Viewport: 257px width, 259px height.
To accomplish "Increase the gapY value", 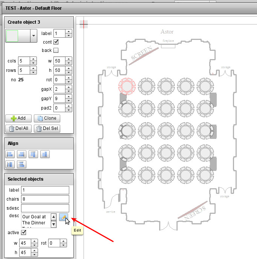I will [68, 96].
